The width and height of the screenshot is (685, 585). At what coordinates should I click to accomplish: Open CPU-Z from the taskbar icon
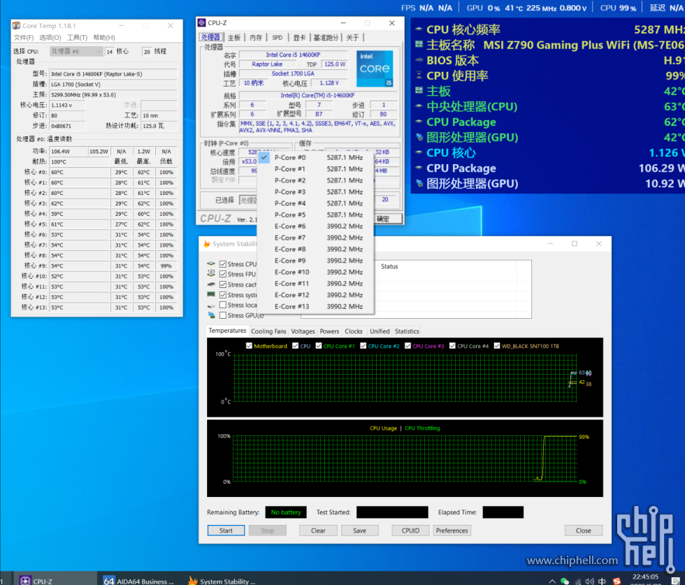click(x=25, y=581)
